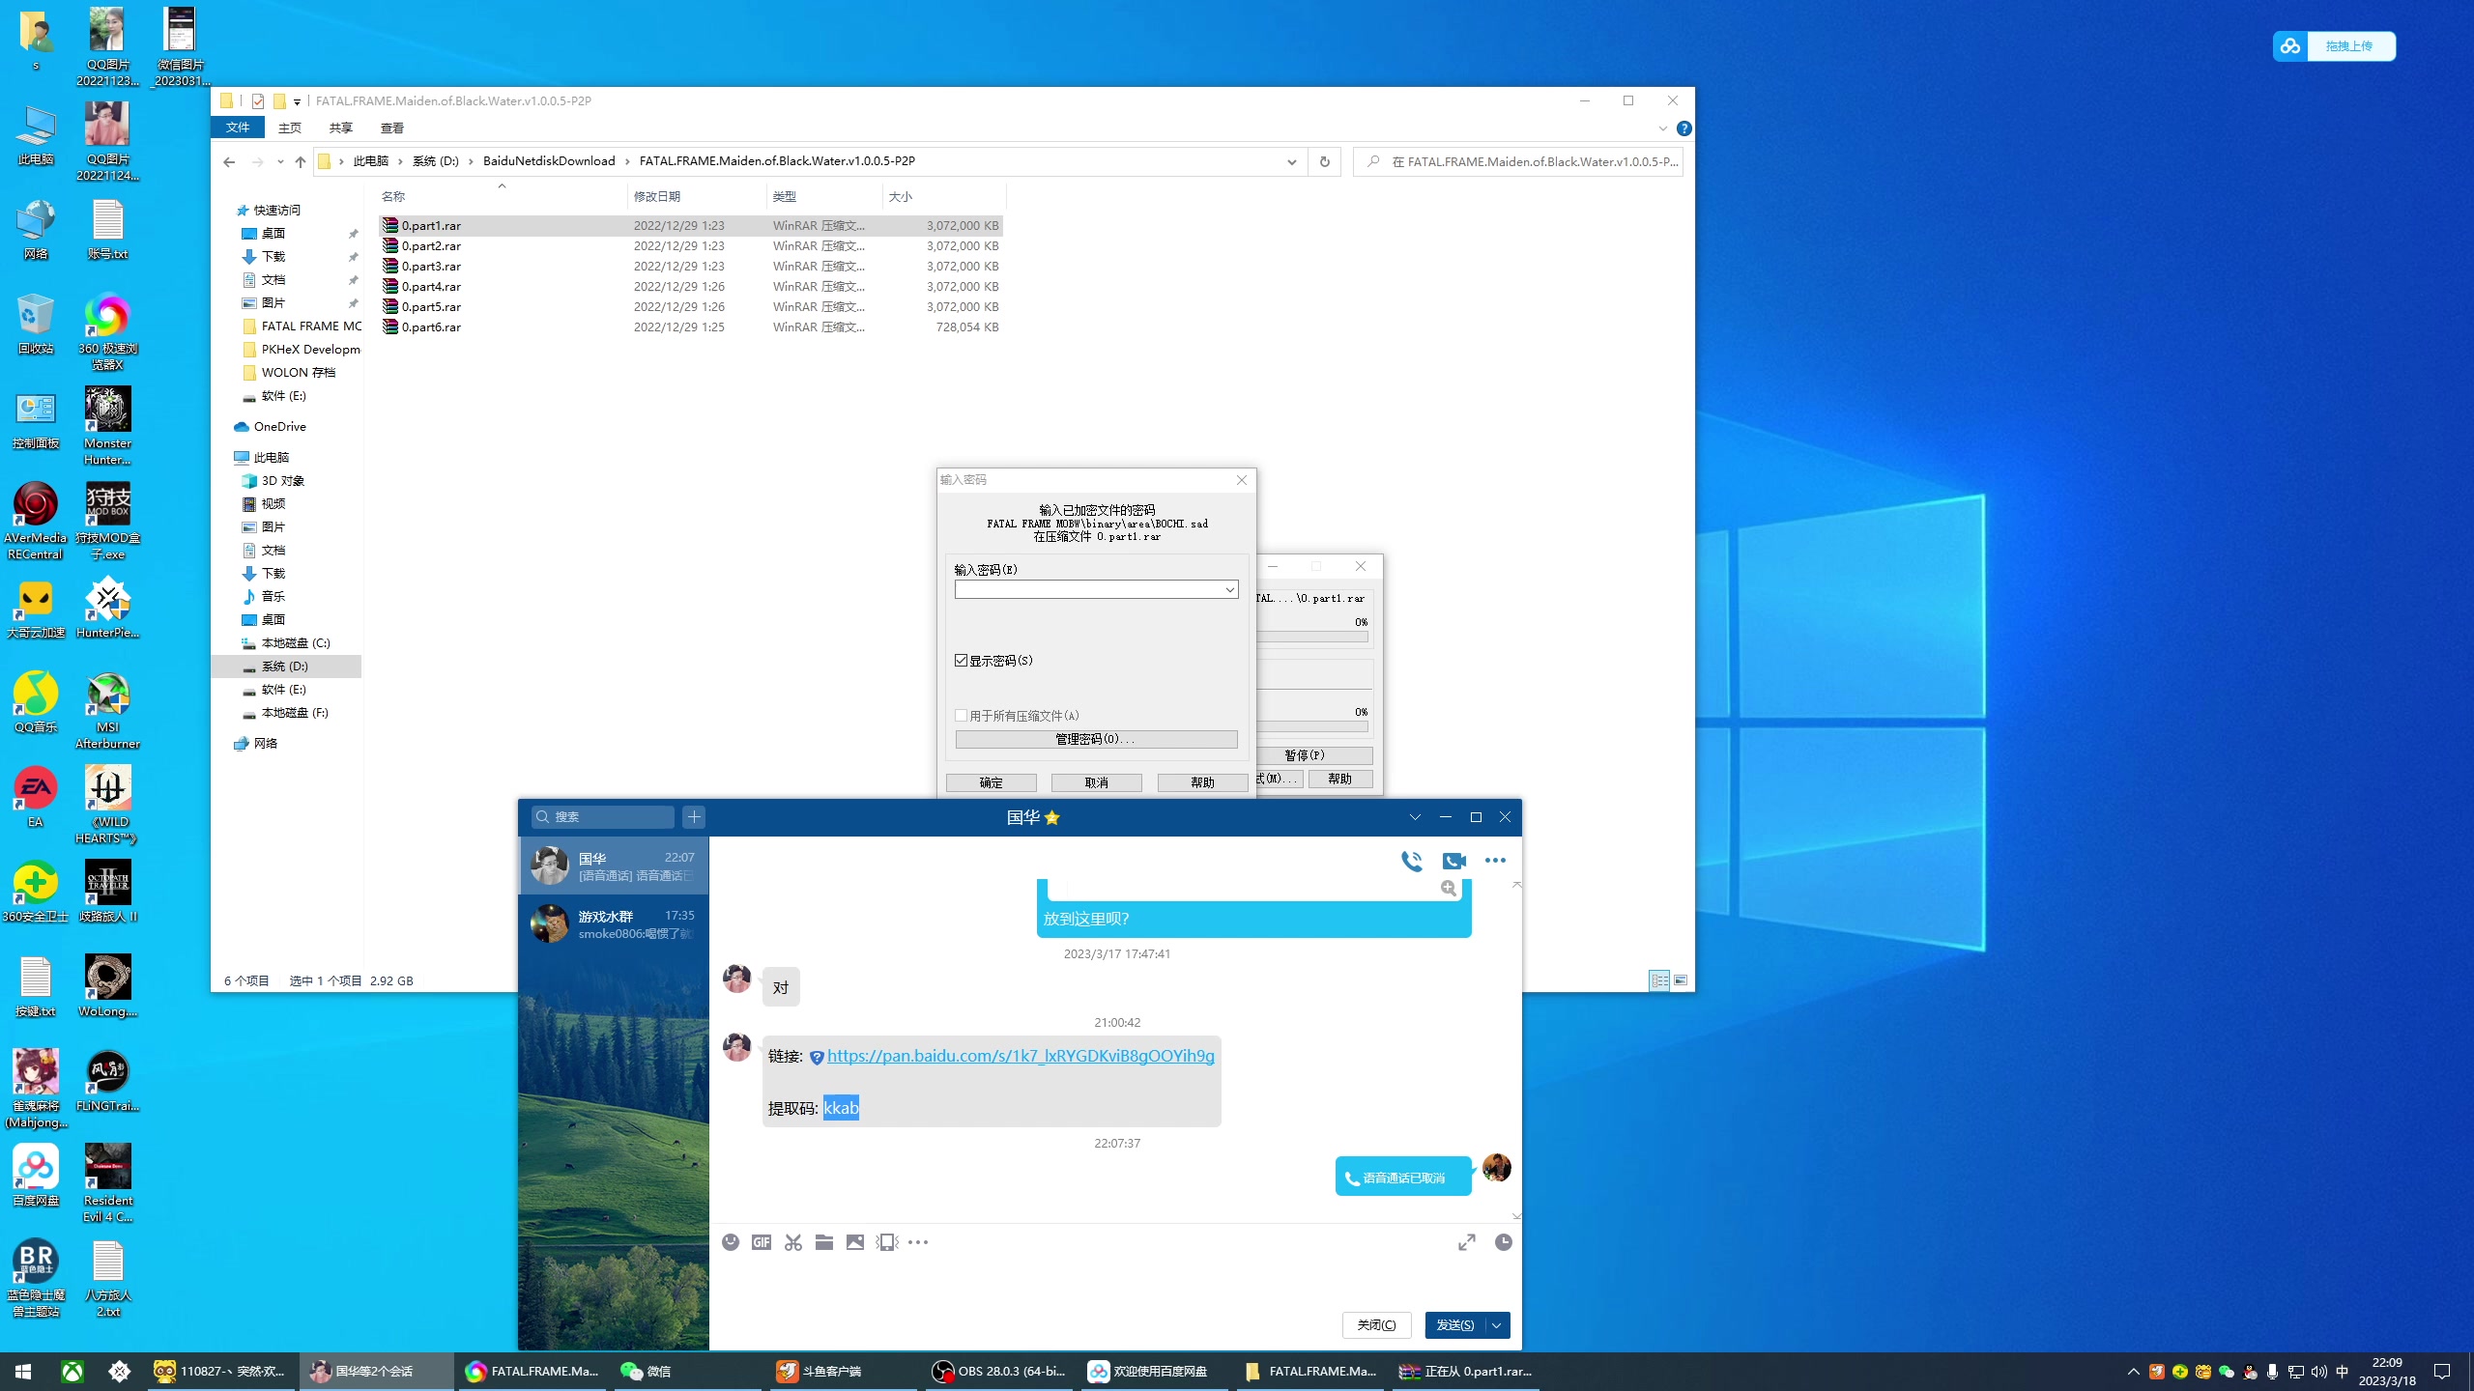Switch Explorer to large icons view

point(1681,980)
